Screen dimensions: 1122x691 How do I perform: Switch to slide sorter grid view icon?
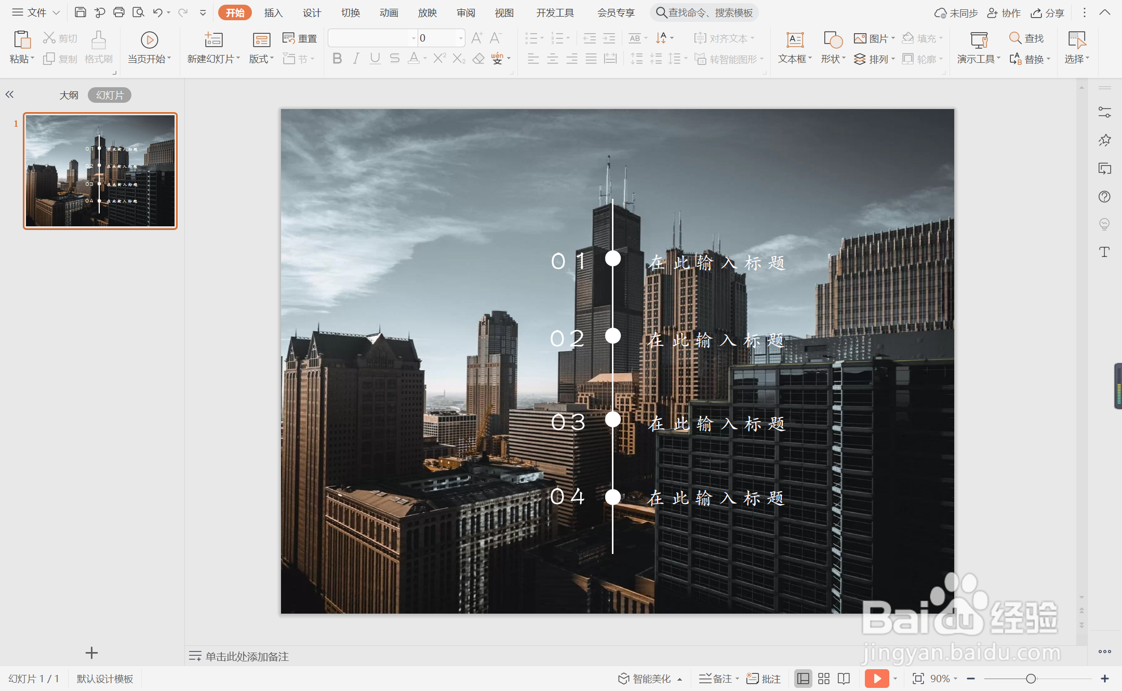pos(824,679)
